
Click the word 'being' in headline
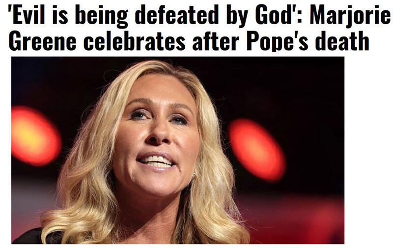(101, 17)
